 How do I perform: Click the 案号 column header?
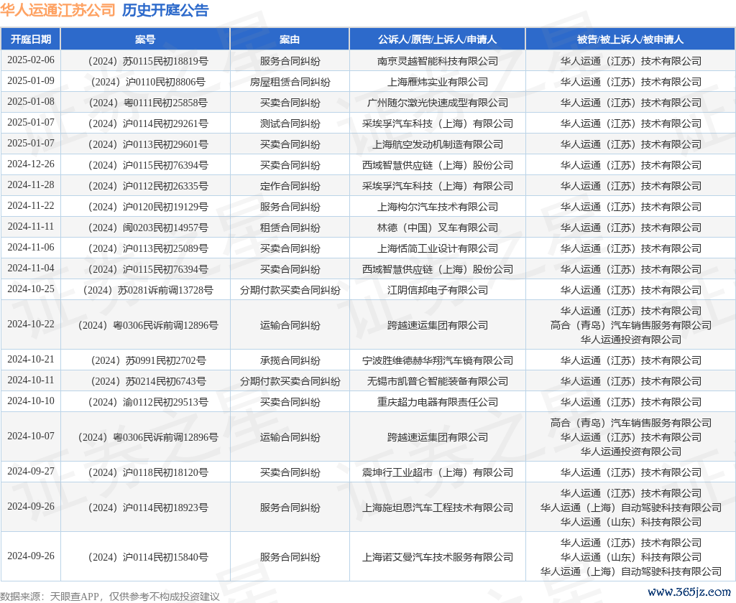coord(145,39)
